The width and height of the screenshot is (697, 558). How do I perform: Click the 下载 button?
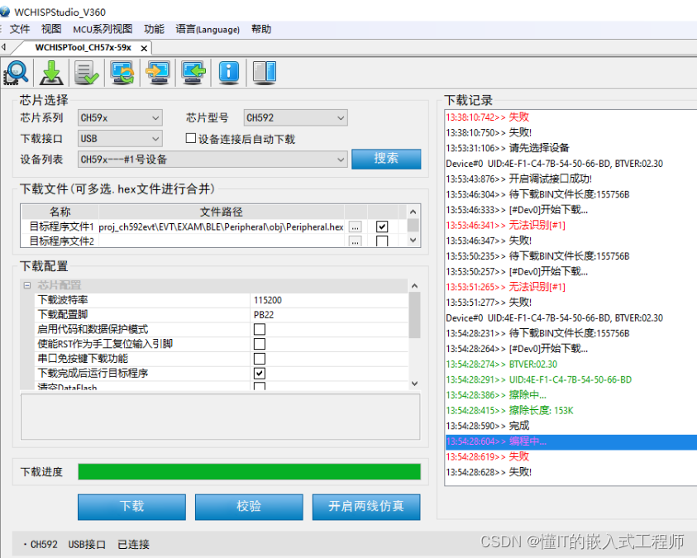click(131, 507)
